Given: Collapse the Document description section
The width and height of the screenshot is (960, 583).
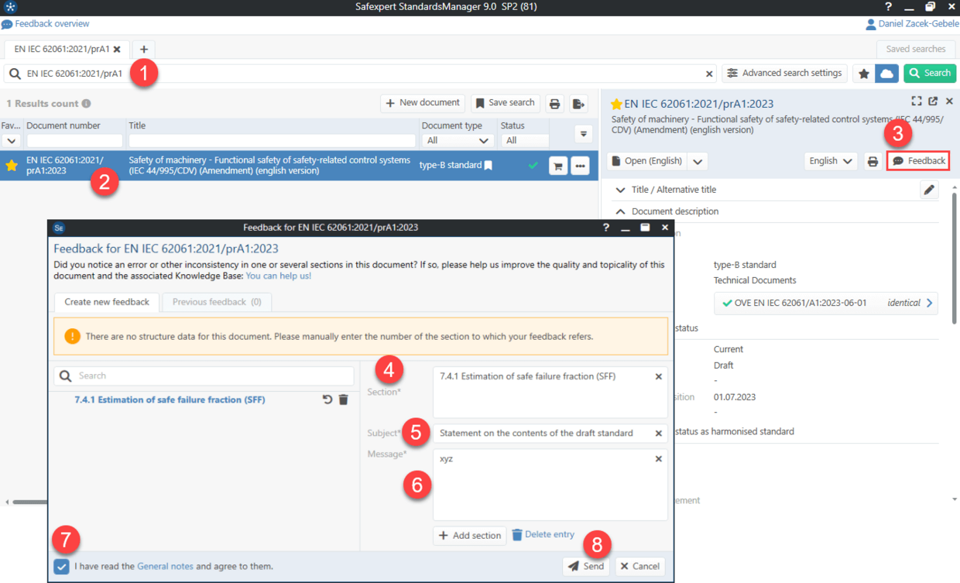Looking at the screenshot, I should pos(619,211).
